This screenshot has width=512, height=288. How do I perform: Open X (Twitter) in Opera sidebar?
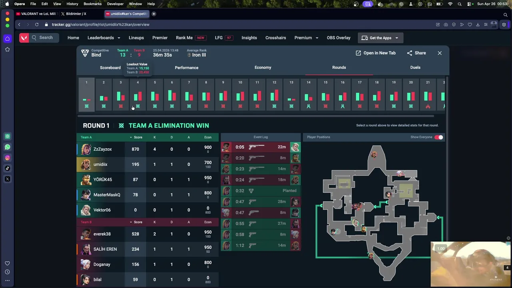click(7, 179)
